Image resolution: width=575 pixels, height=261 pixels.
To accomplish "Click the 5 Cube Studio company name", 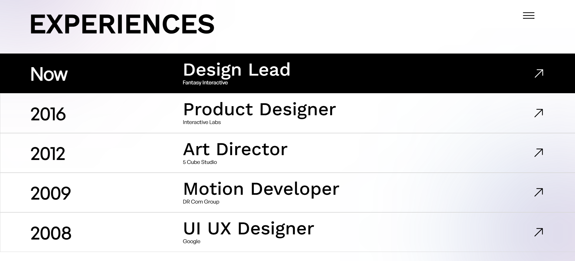I will pyautogui.click(x=200, y=162).
